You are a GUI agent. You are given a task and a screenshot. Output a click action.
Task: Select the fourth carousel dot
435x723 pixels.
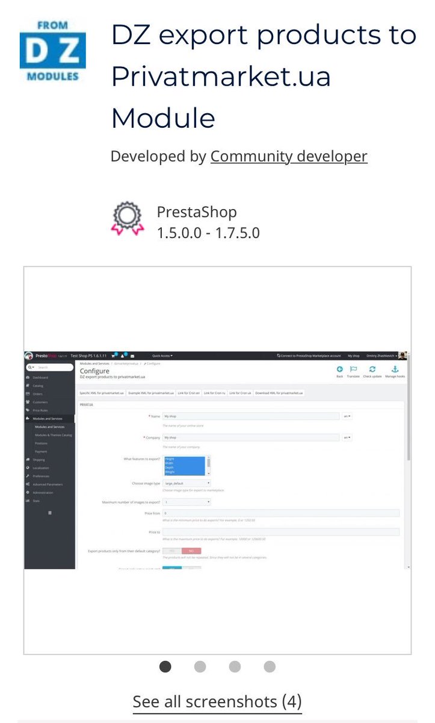[270, 666]
